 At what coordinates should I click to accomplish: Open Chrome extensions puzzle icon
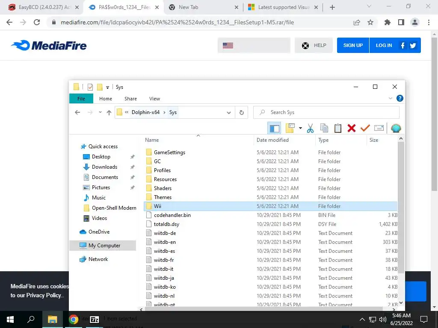click(x=388, y=22)
